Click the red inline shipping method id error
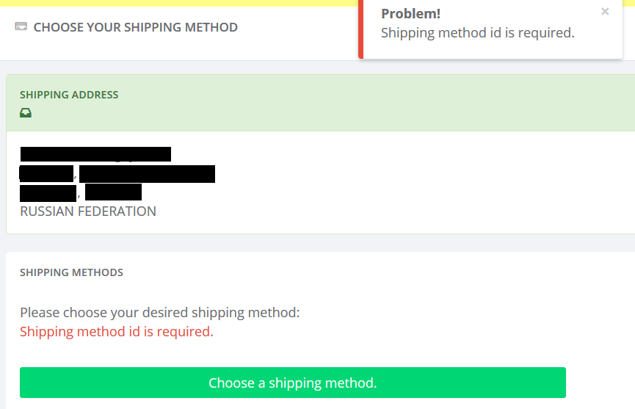The image size is (635, 409). (x=117, y=331)
